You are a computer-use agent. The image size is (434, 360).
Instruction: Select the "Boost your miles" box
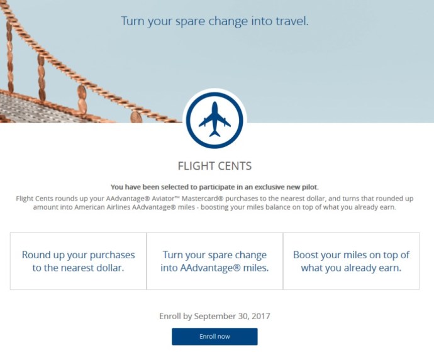351,261
